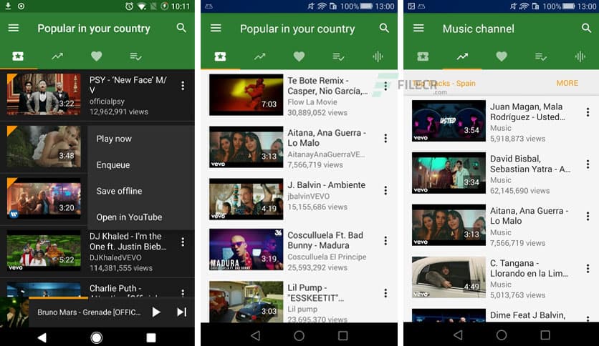Skip to next track in mini player

(x=182, y=312)
